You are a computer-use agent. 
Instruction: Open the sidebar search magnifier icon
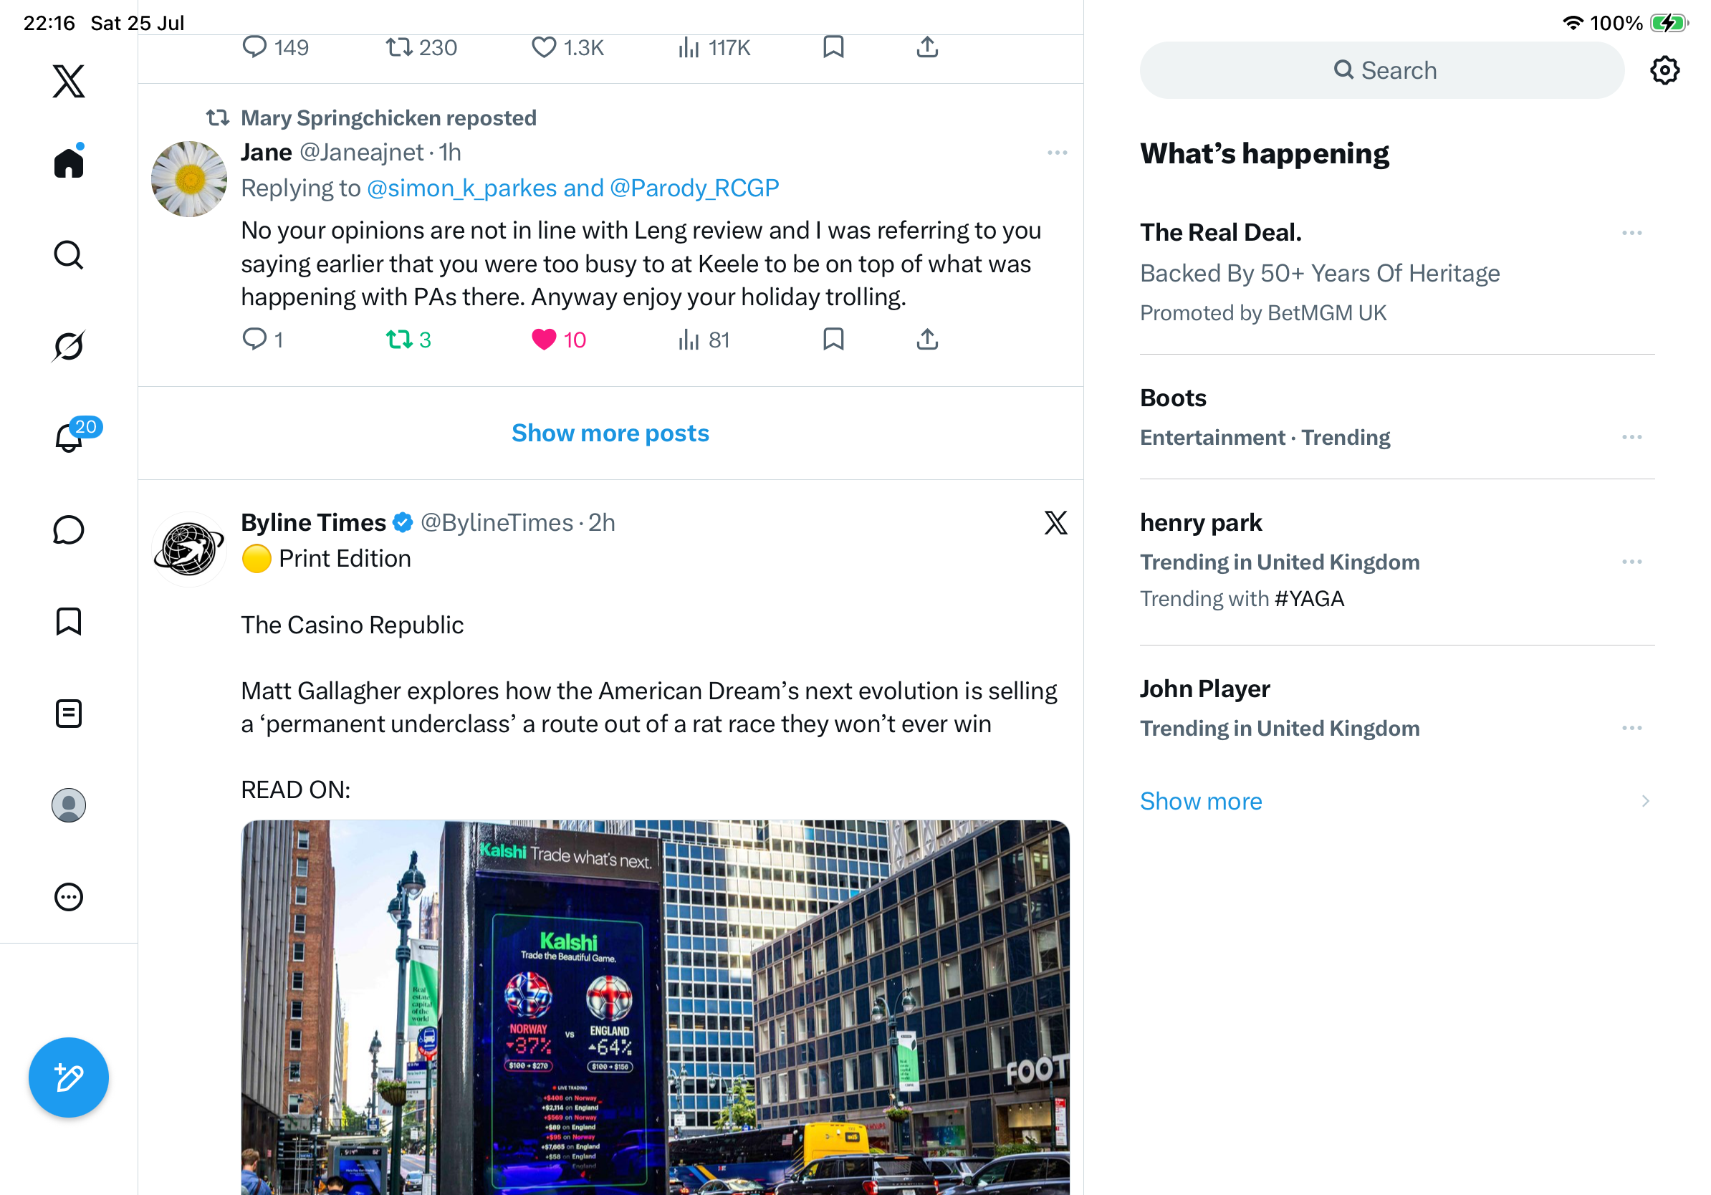click(69, 255)
